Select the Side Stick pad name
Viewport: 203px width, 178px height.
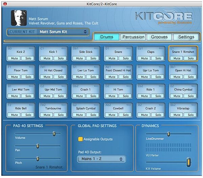(86, 52)
